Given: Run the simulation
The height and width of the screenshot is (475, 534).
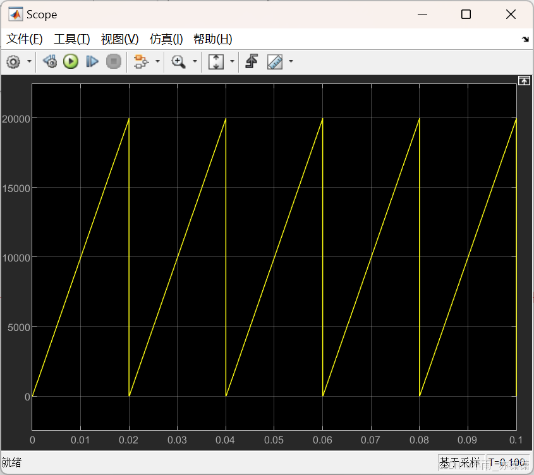Looking at the screenshot, I should (71, 62).
